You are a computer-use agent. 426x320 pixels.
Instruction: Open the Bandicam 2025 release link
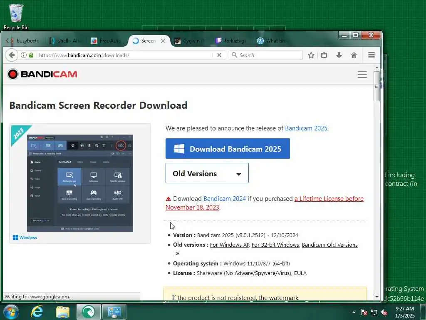(306, 128)
